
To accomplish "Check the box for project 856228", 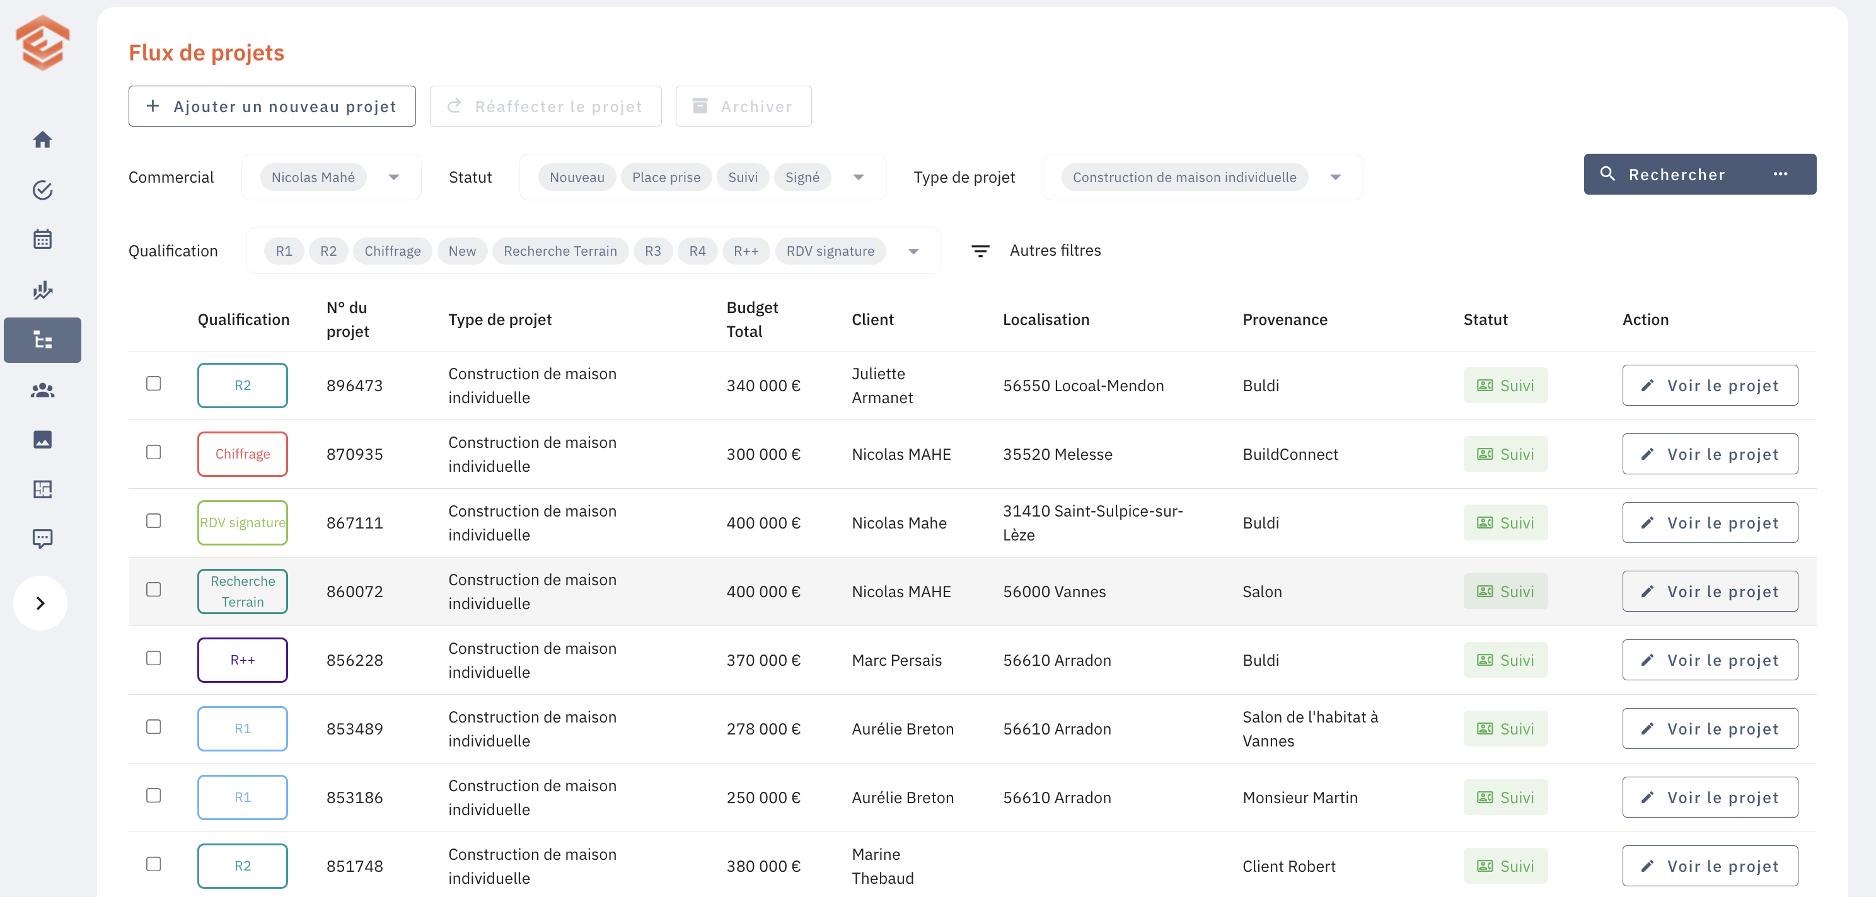I will [153, 658].
